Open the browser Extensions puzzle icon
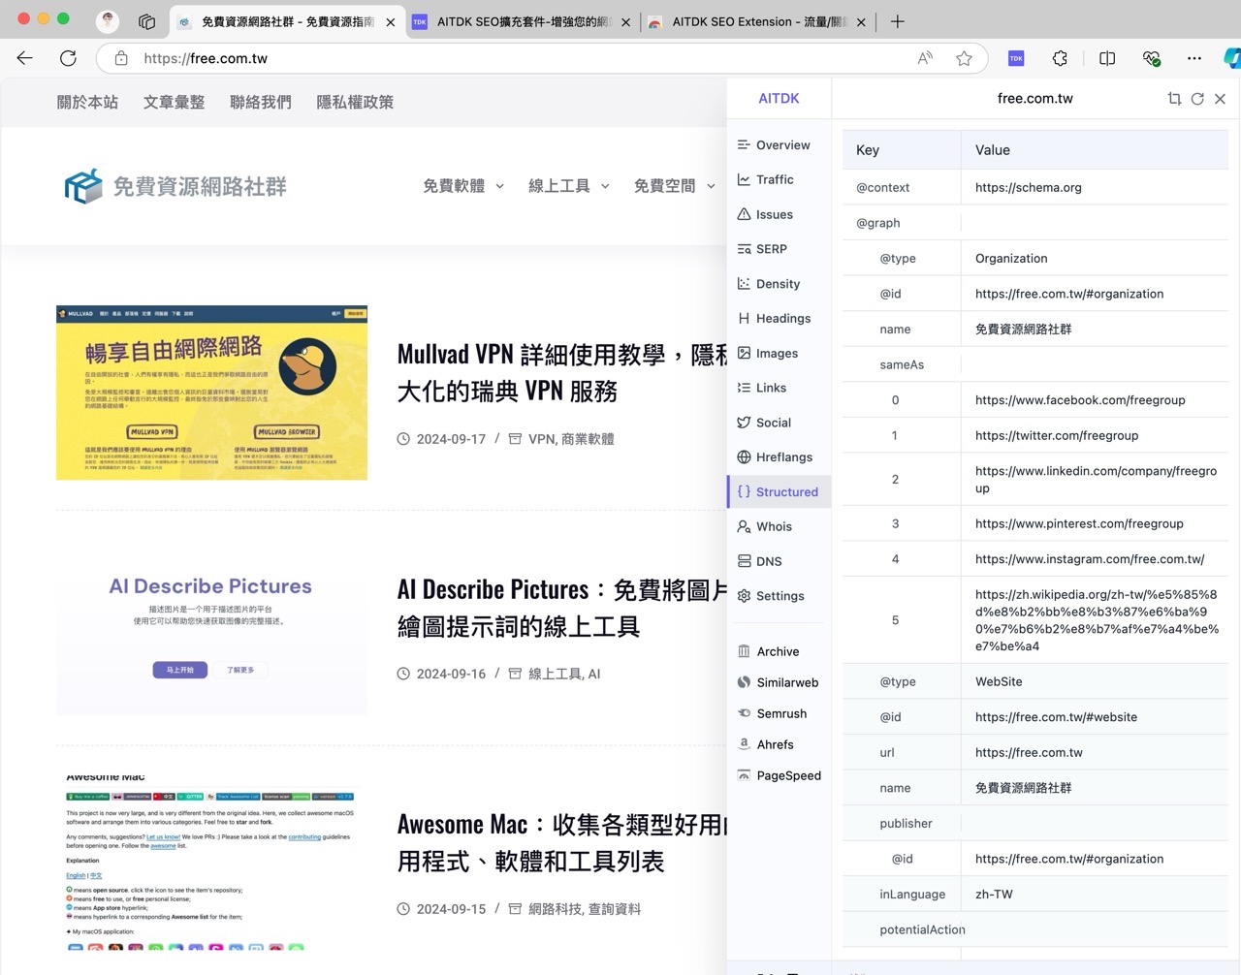This screenshot has width=1241, height=975. click(1060, 58)
